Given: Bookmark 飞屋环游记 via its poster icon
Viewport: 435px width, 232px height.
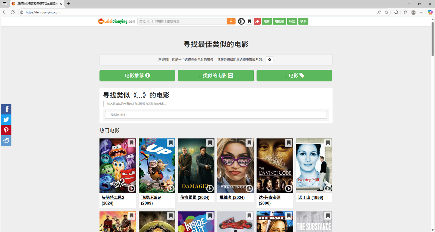Looking at the screenshot, I should click(171, 143).
